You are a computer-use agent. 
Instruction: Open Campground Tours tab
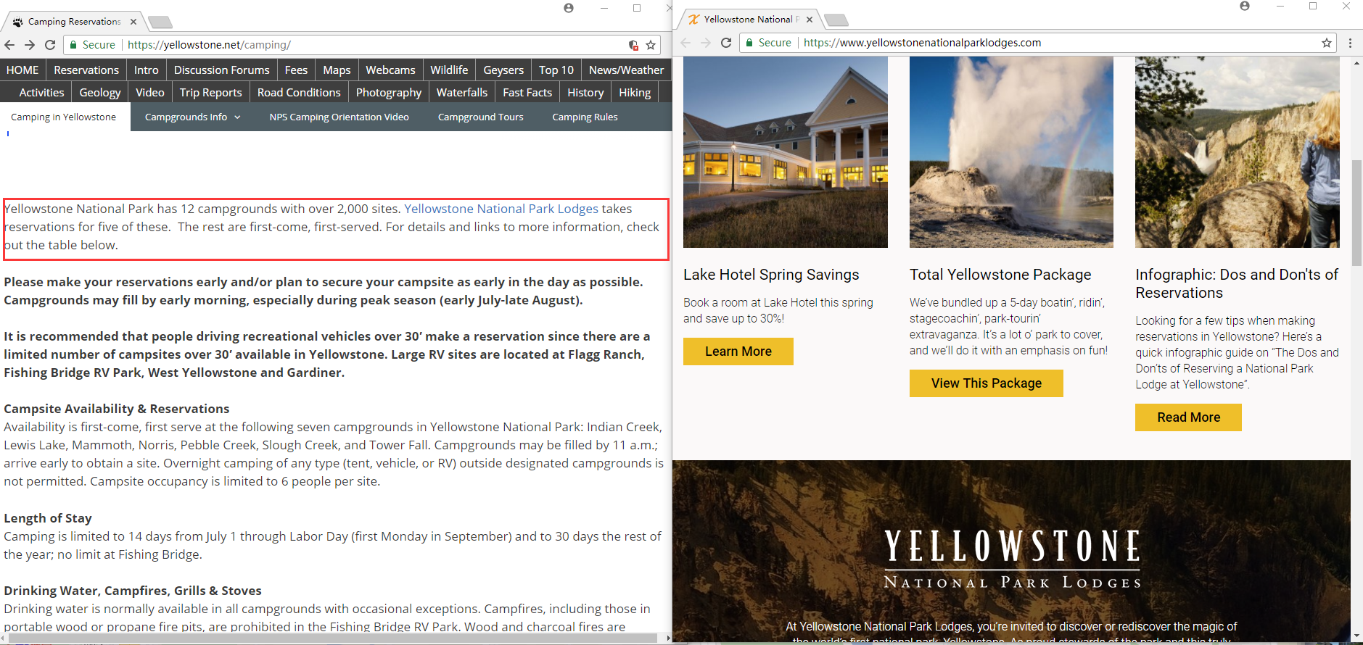click(480, 117)
